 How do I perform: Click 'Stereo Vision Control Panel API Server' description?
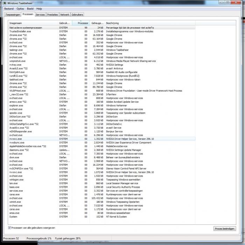pos(126,168)
